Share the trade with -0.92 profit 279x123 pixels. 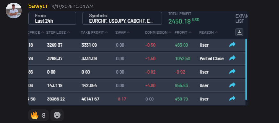click(232, 72)
